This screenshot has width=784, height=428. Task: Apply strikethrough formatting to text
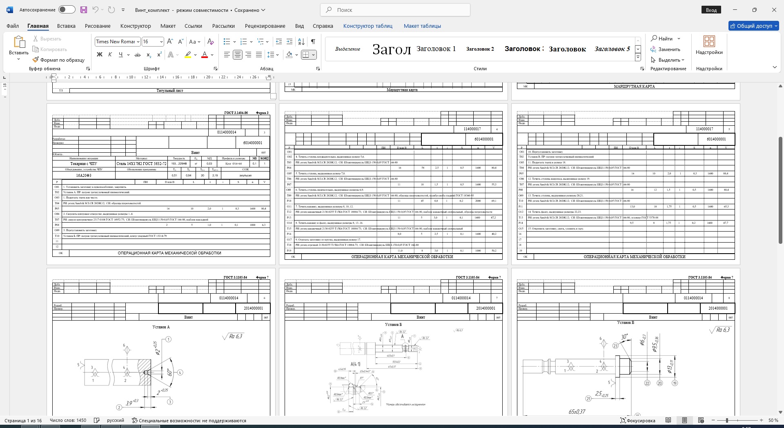(138, 55)
